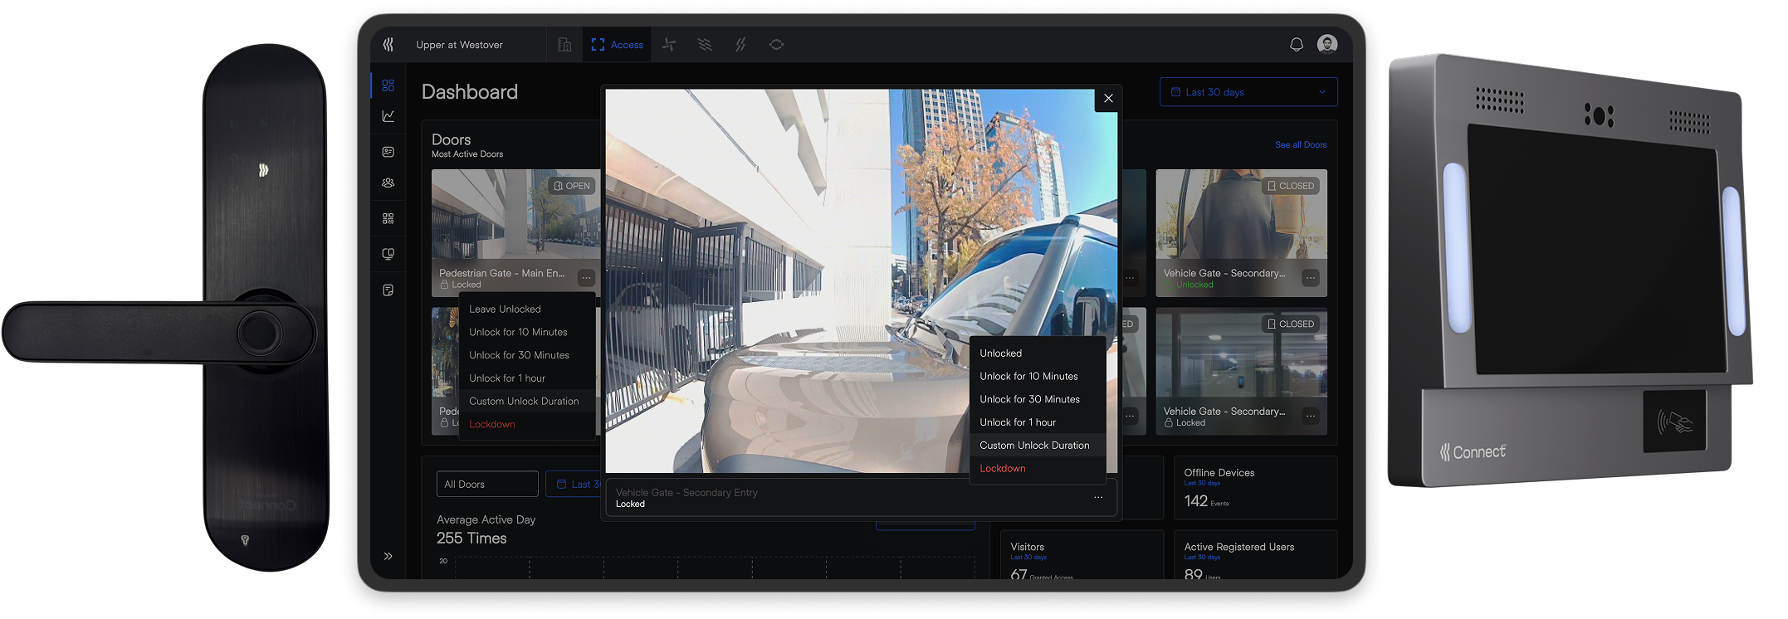Open the chart's Last 30 days filter
Viewport: 1788px width, 619px height.
click(574, 485)
